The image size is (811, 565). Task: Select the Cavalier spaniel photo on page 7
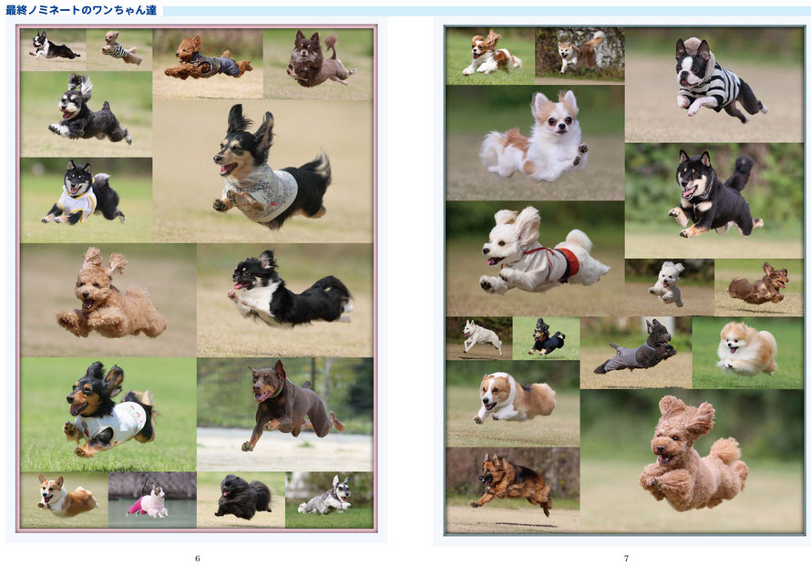click(490, 56)
